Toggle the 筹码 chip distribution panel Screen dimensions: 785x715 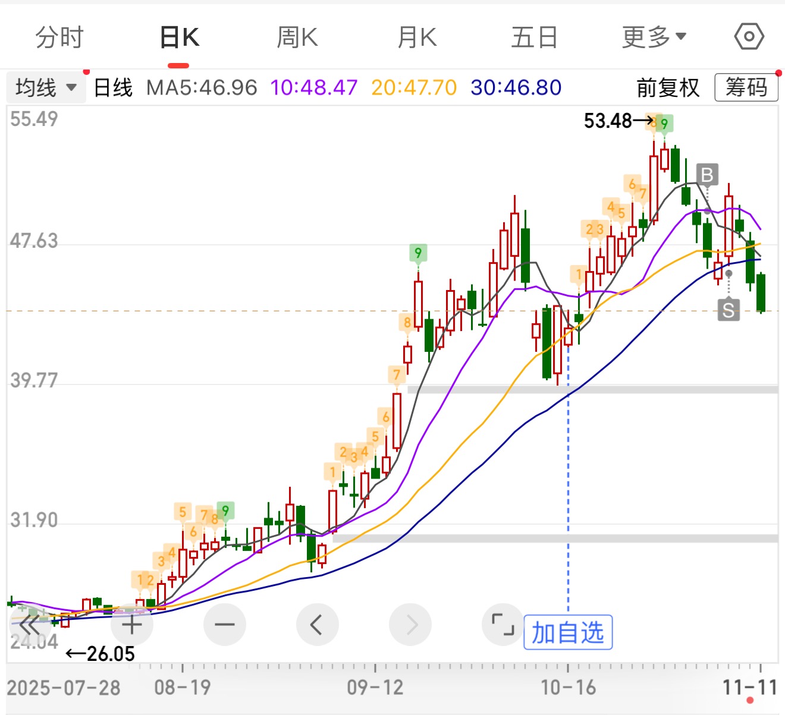click(746, 88)
